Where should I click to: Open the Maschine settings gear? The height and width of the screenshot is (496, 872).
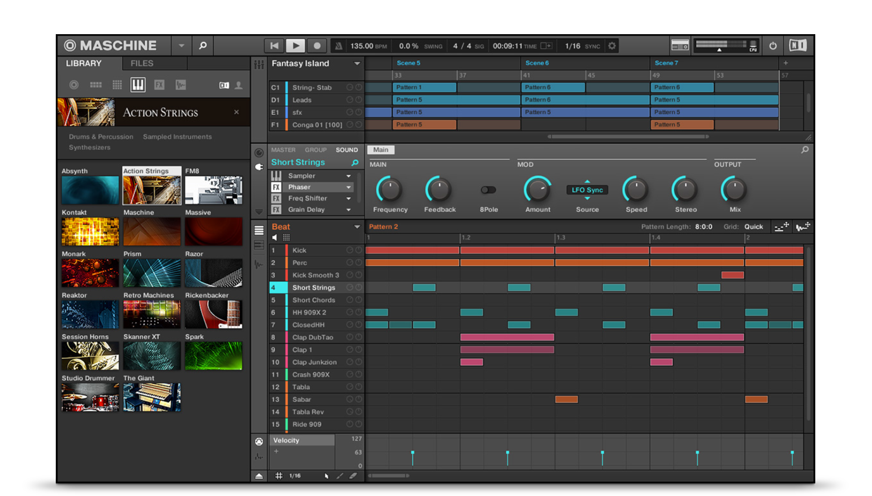pos(612,45)
